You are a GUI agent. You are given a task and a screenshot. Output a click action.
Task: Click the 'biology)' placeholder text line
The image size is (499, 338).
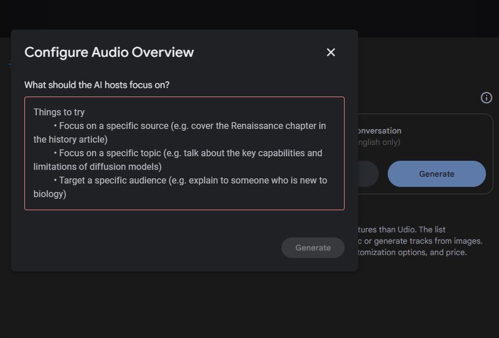[50, 194]
